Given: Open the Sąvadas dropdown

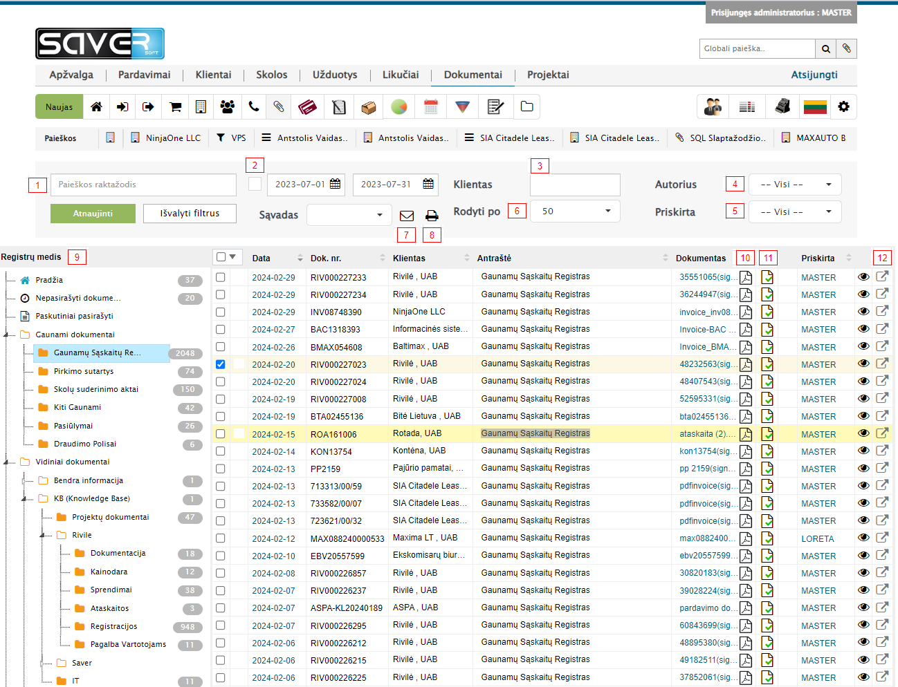Looking at the screenshot, I should [349, 215].
